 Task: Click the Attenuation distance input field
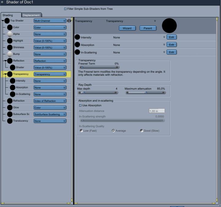(157, 111)
